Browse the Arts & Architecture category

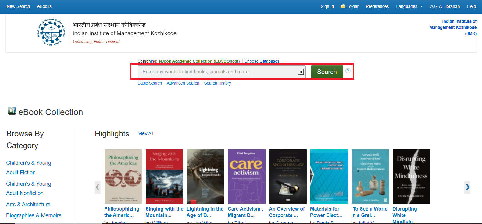coord(28,205)
